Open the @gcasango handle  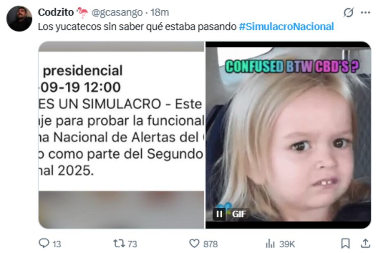(117, 12)
